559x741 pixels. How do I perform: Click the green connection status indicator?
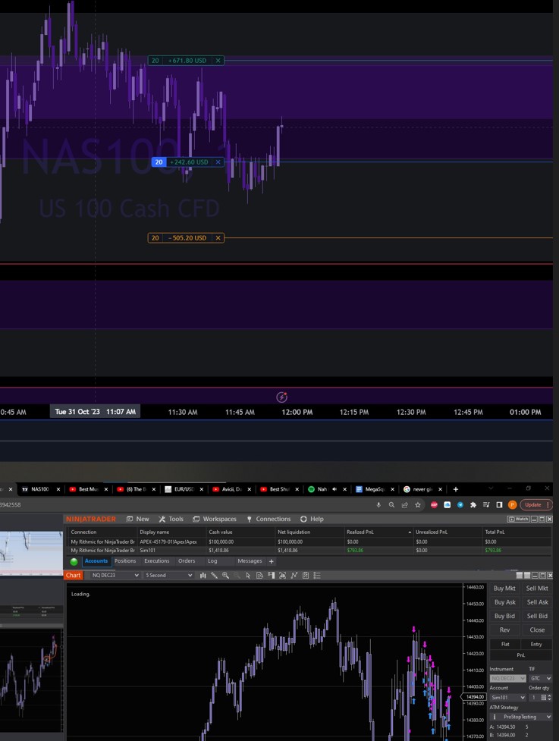[74, 561]
